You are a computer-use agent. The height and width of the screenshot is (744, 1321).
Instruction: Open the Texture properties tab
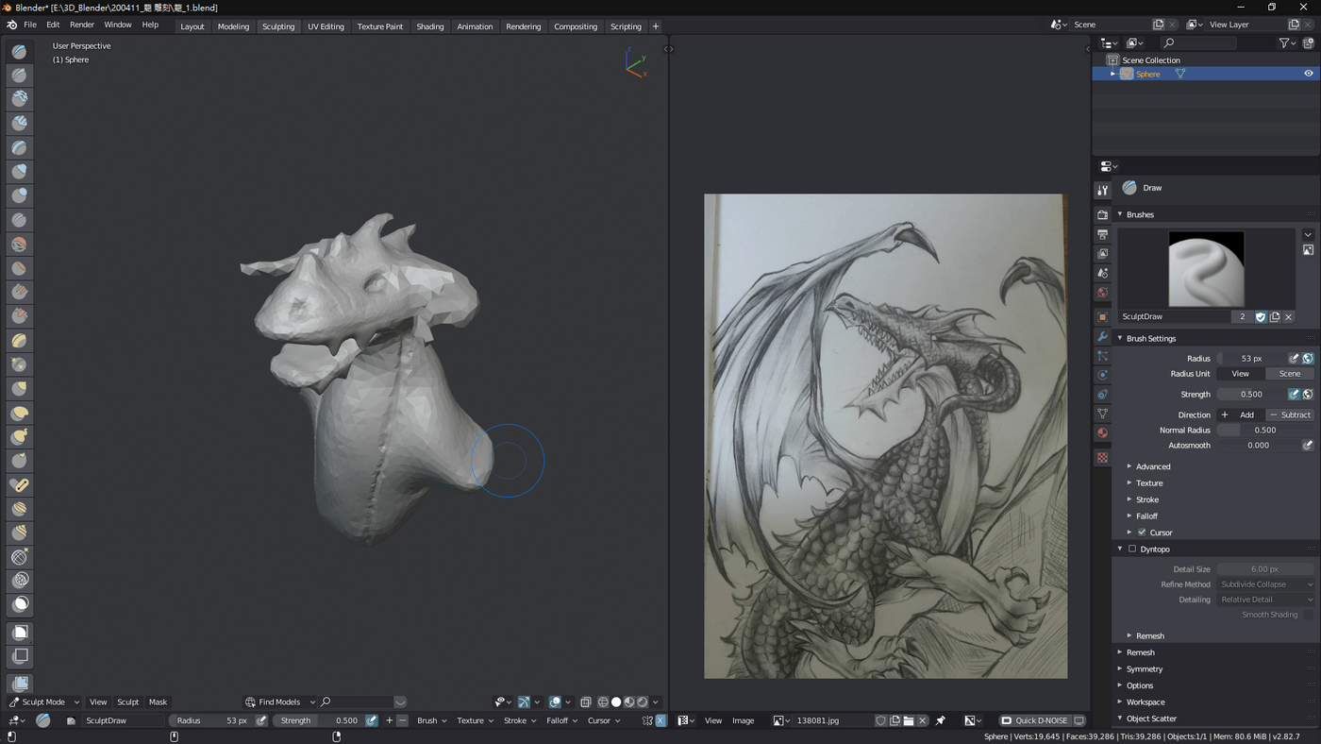1102,457
